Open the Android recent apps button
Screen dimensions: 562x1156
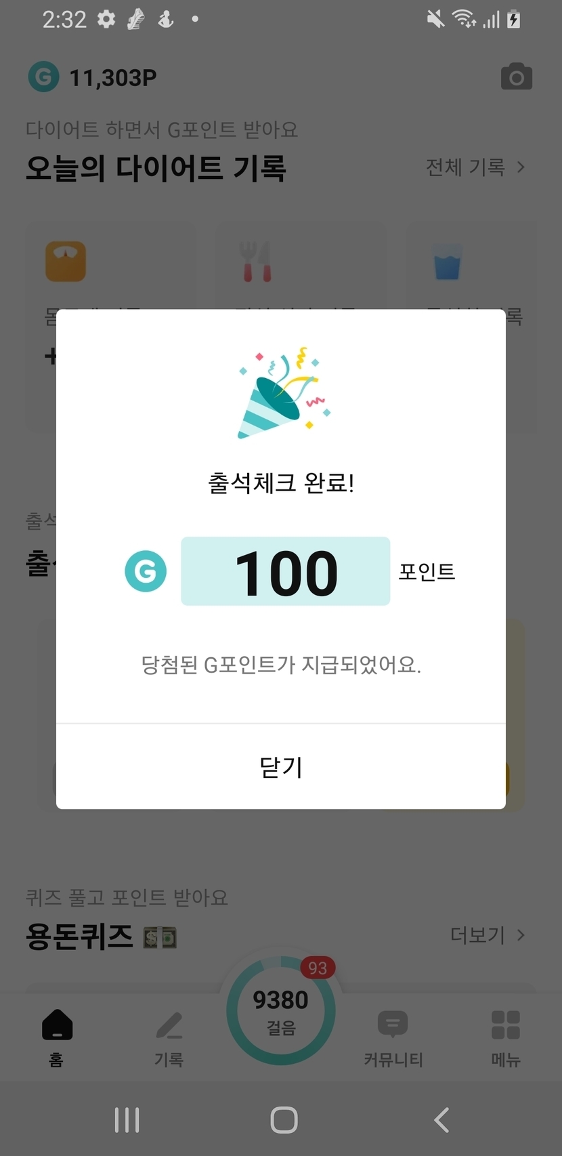[x=127, y=1120]
